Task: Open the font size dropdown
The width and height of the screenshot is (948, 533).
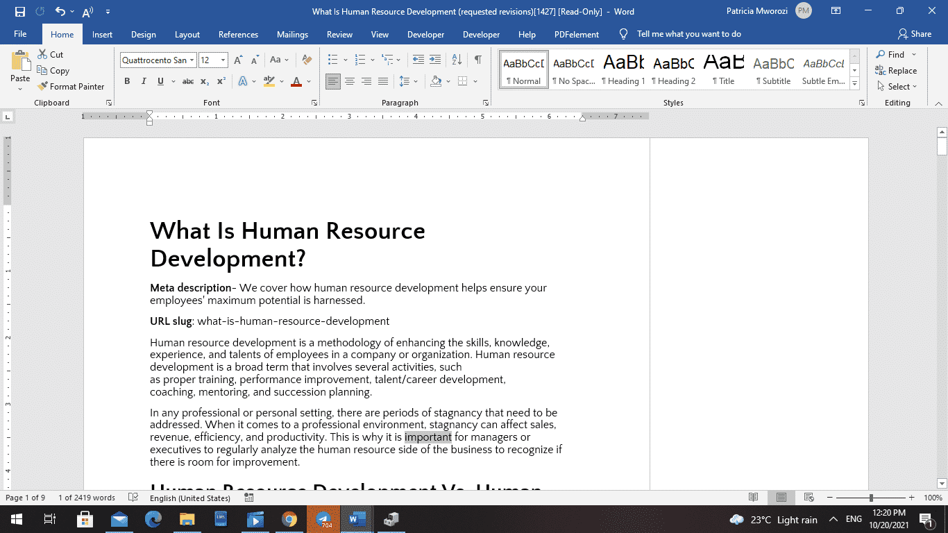Action: pos(222,60)
